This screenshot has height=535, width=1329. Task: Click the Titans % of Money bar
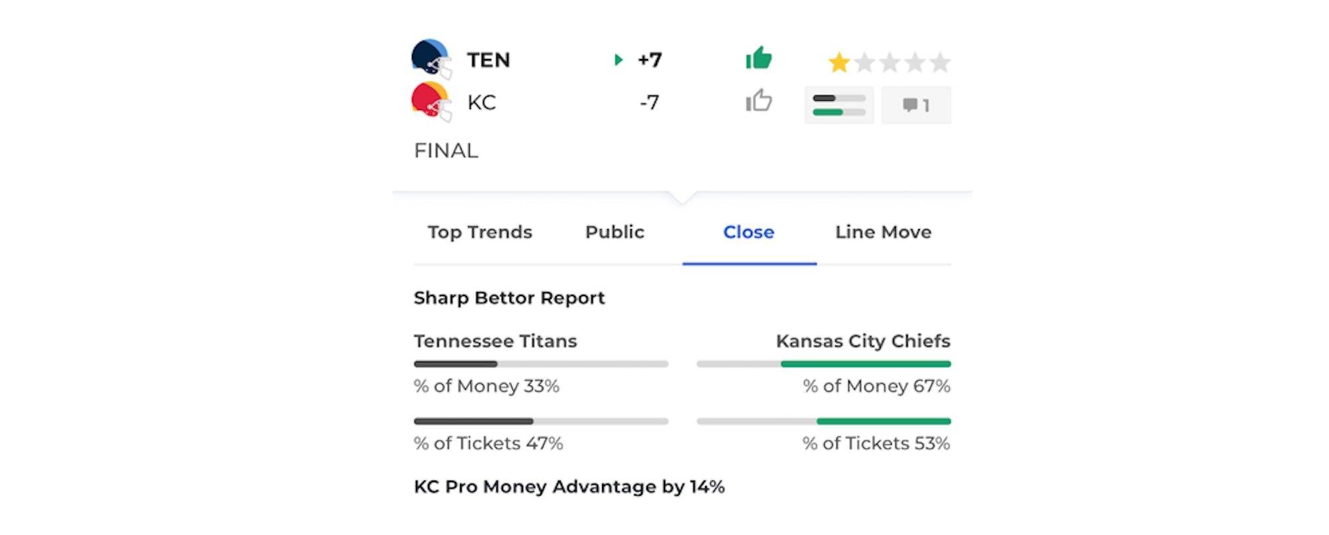(541, 364)
